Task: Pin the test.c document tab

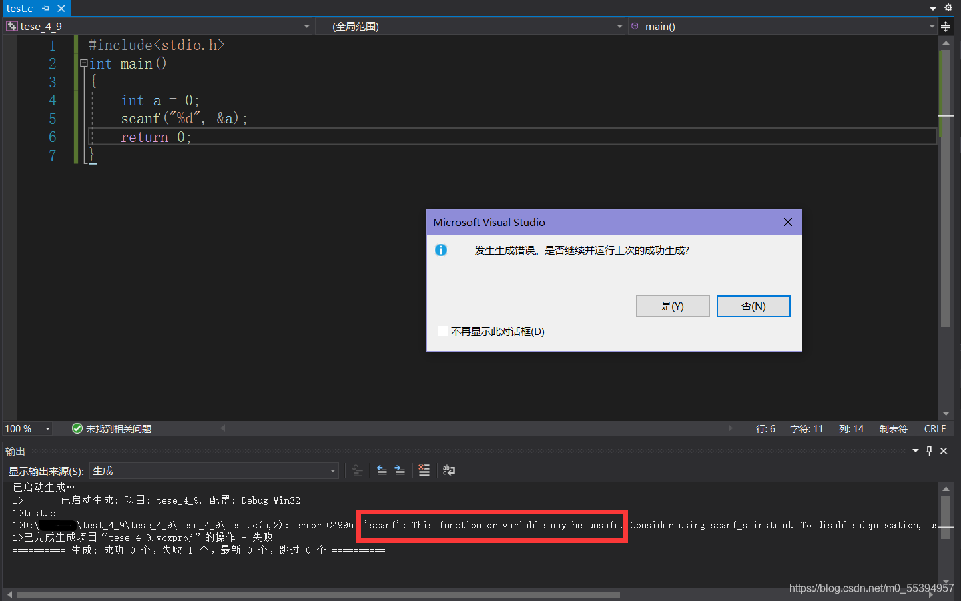Action: click(46, 9)
